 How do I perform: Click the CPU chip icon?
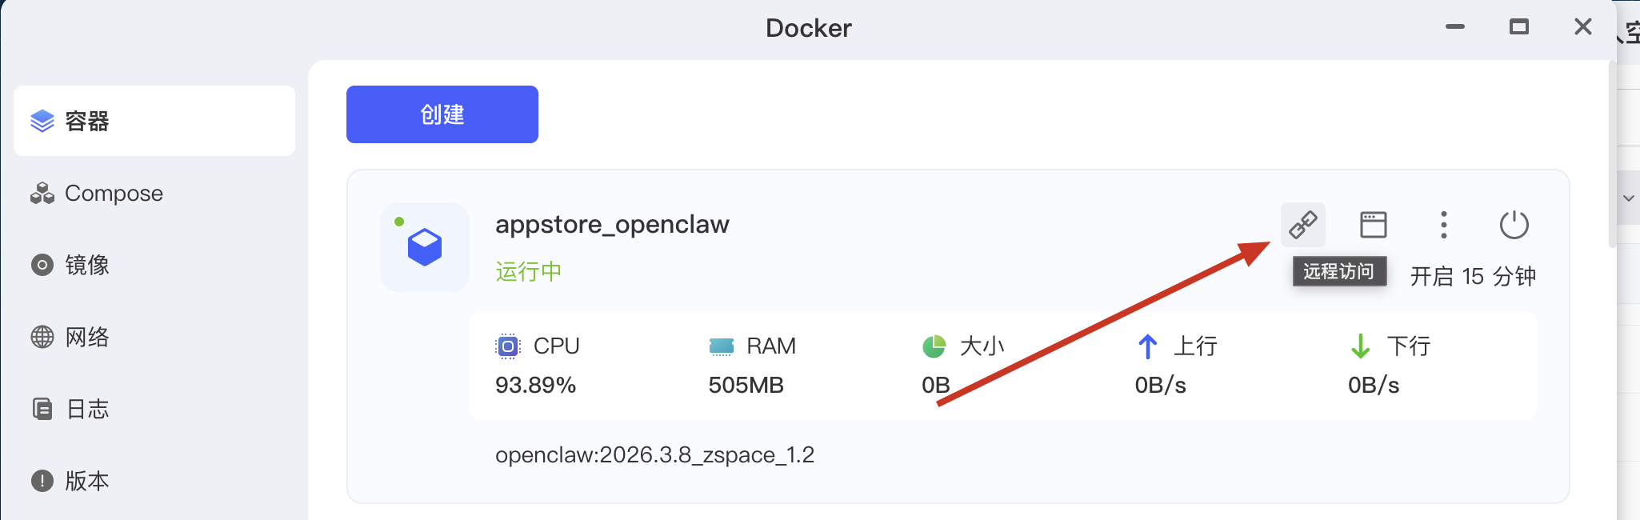pos(507,346)
